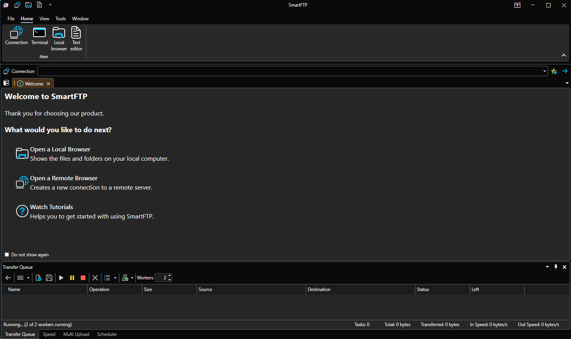Click the checklist with green check icon
This screenshot has height=339, width=571.
click(125, 278)
